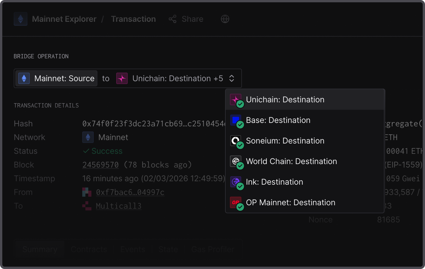Click the Share button label
This screenshot has width=425, height=269.
click(193, 19)
